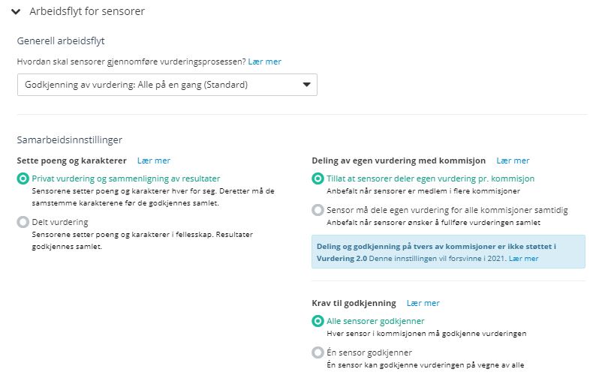This screenshot has height=384, width=599.
Task: Click the Delt vurdering label text
Action: point(60,222)
